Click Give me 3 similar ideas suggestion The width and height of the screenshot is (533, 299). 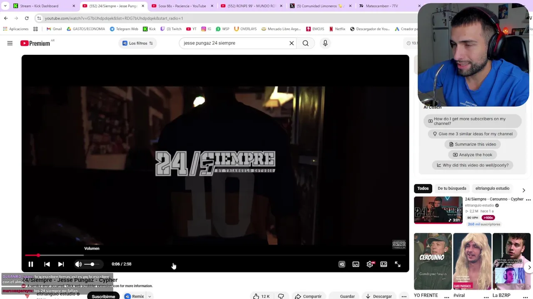click(x=472, y=134)
